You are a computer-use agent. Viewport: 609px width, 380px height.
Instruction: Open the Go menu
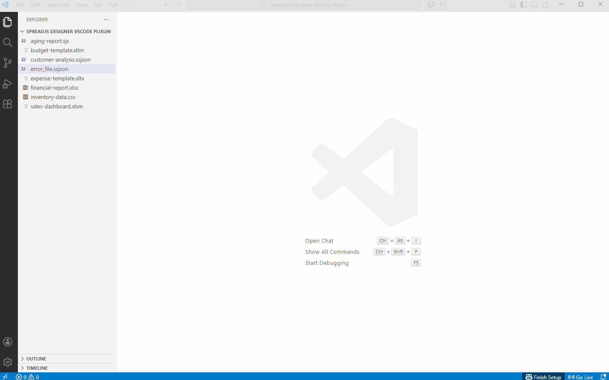pyautogui.click(x=98, y=5)
